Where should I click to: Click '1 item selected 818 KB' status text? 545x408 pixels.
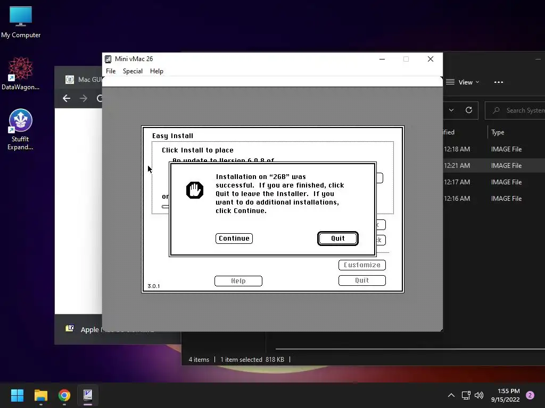click(252, 360)
